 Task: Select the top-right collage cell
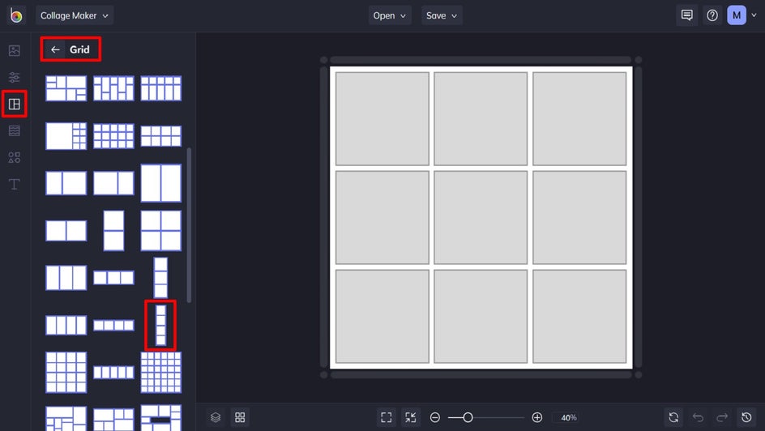[x=579, y=118]
